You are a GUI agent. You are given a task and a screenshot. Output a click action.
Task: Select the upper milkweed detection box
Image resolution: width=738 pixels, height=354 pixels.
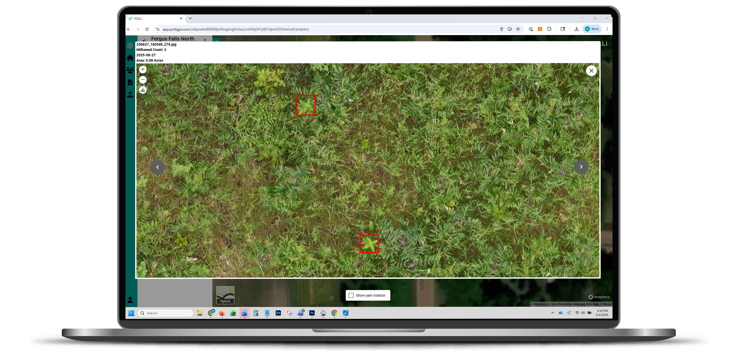click(306, 105)
